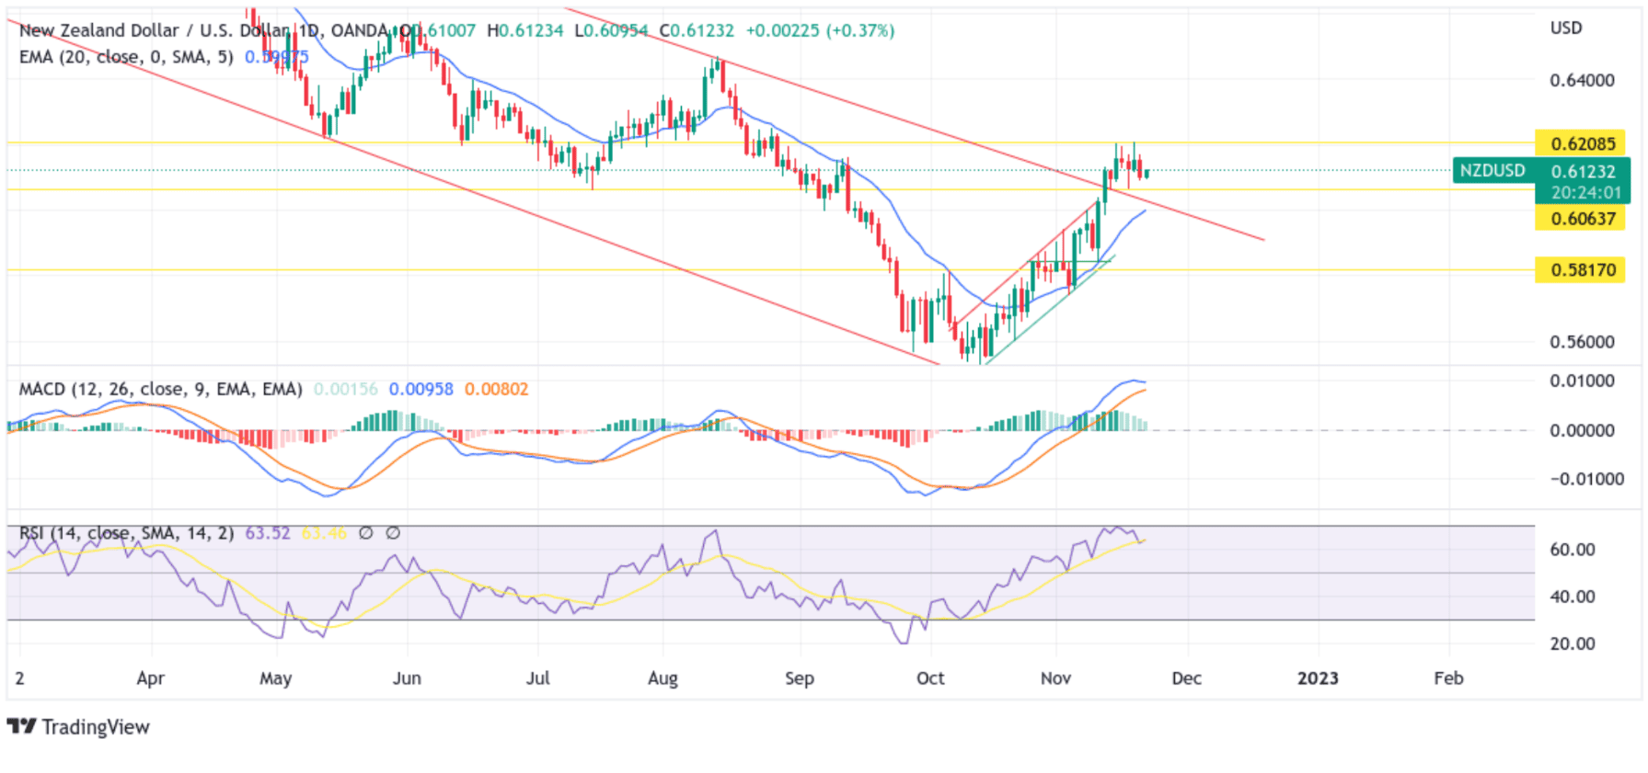The width and height of the screenshot is (1648, 773).
Task: Click the Nov label on the time axis
Action: click(1055, 678)
